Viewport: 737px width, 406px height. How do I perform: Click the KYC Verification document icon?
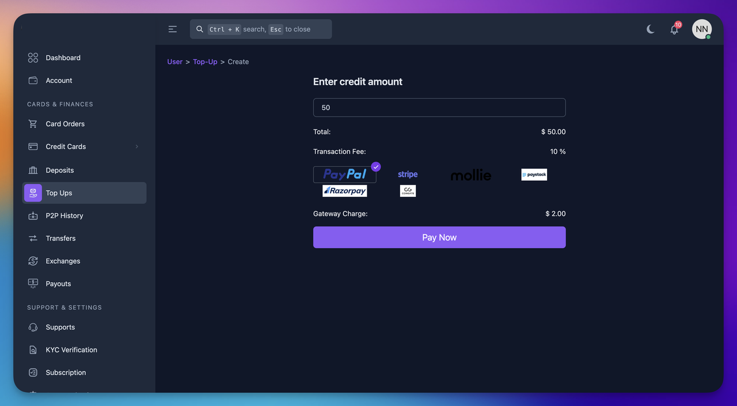(33, 350)
